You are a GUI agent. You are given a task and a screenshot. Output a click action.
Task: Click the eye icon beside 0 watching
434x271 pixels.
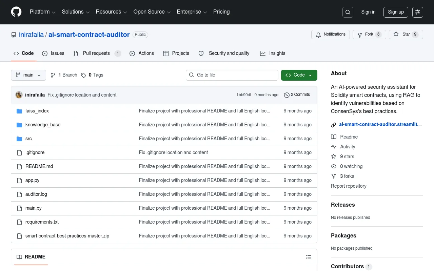tap(334, 166)
